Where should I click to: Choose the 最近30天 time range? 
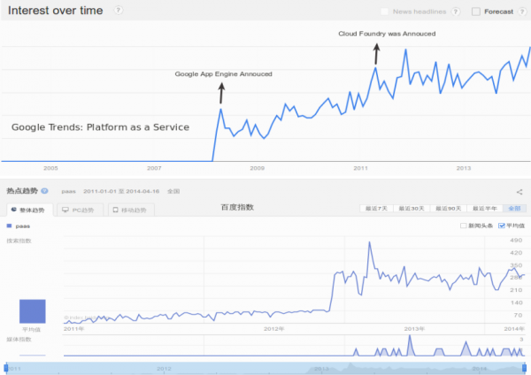click(x=412, y=208)
